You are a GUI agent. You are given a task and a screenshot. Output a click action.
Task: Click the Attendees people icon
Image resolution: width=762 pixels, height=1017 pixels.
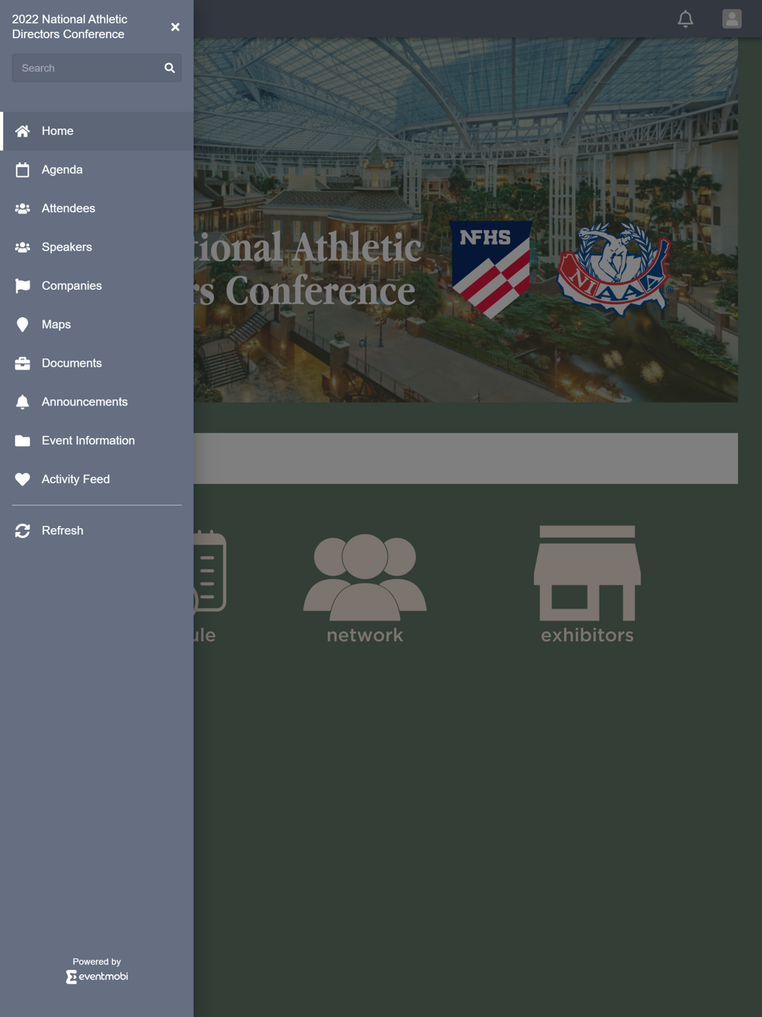tap(23, 208)
